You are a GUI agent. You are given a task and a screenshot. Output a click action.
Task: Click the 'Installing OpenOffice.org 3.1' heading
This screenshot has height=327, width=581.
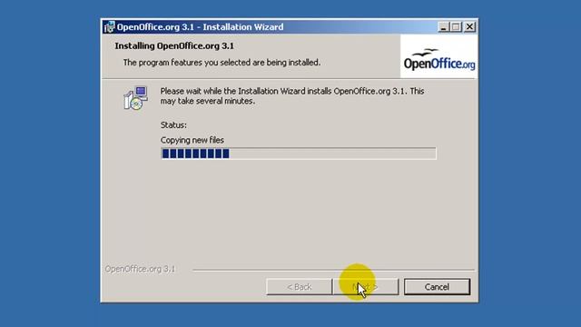click(x=174, y=46)
